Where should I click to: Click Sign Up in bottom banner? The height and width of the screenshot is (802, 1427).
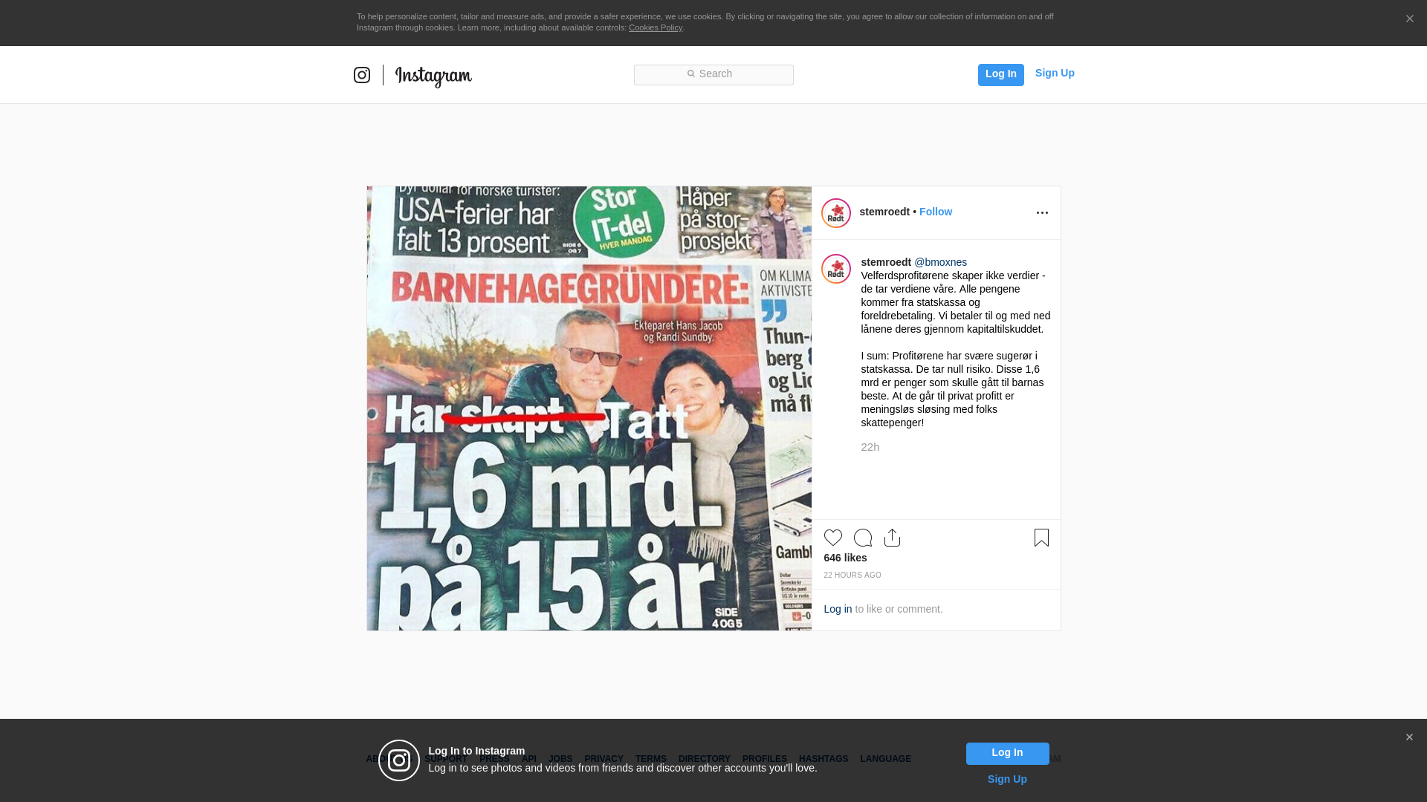coord(1007,779)
